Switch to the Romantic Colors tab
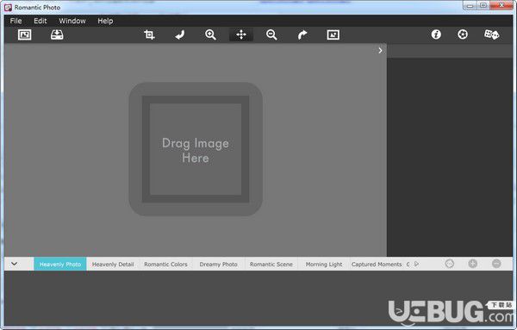 [x=165, y=264]
